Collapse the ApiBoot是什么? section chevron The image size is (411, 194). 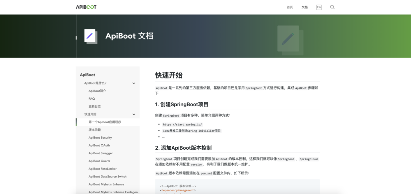[134, 83]
